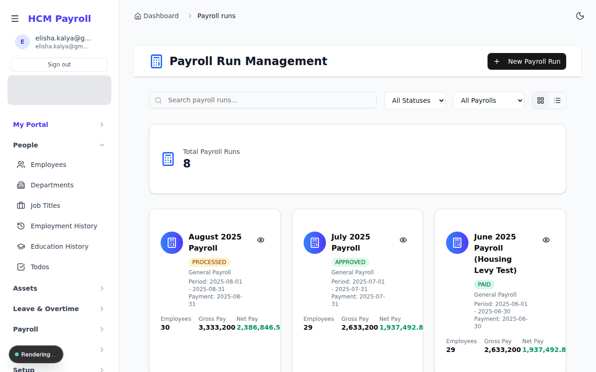The width and height of the screenshot is (596, 372).
Task: Open the hamburger navigation menu
Action: coord(15,18)
